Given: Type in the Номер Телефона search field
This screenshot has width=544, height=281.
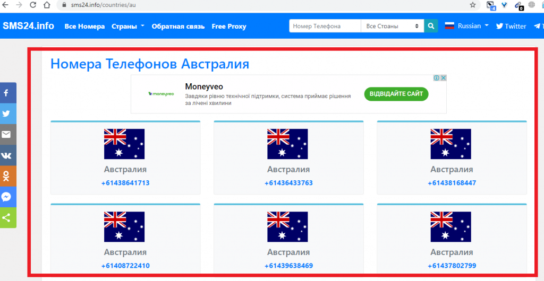Looking at the screenshot, I should pos(325,26).
